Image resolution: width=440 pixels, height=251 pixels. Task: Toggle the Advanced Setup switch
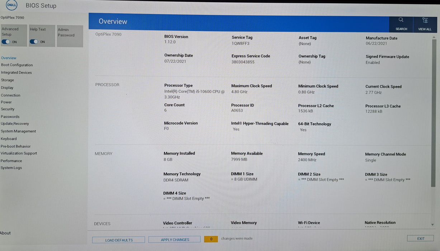6,42
